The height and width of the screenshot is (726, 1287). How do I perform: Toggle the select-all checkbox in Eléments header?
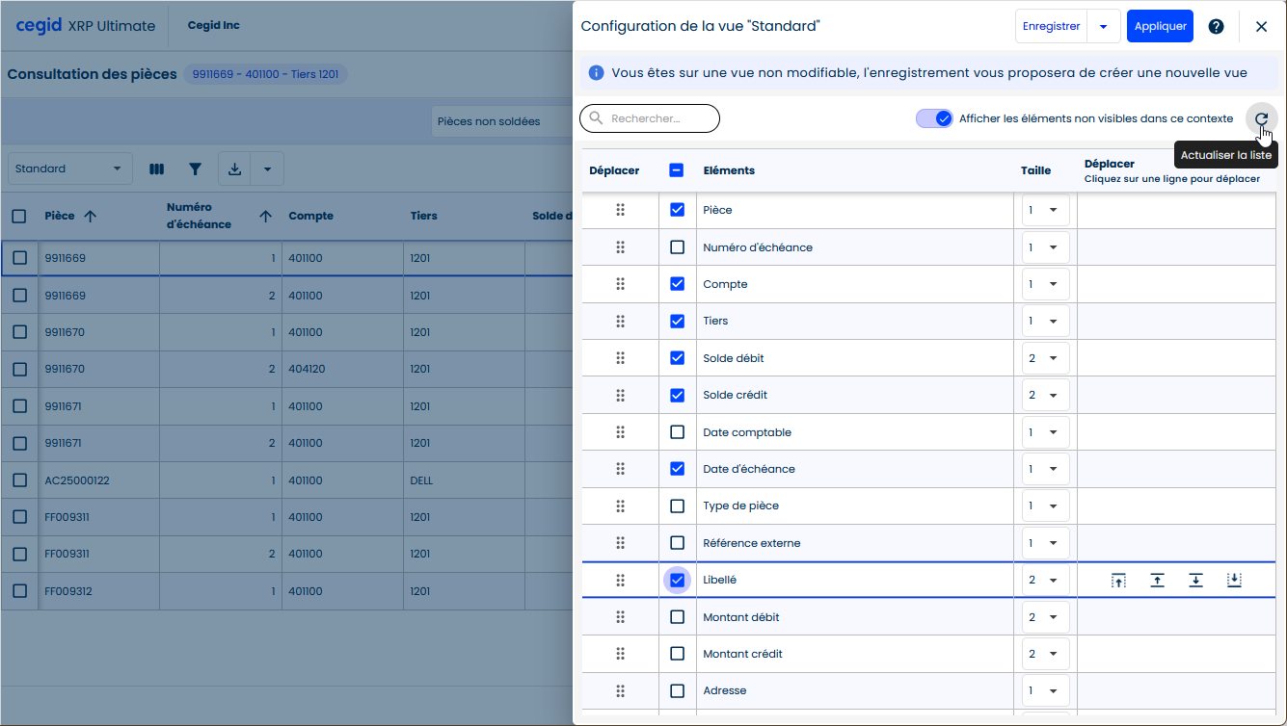pos(677,170)
